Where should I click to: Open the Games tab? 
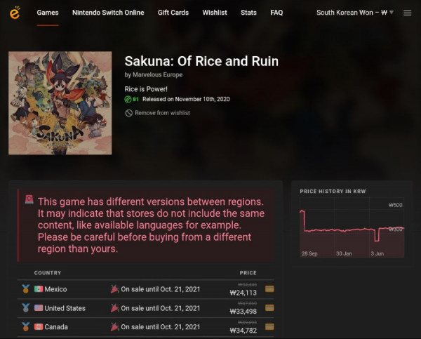pos(48,13)
